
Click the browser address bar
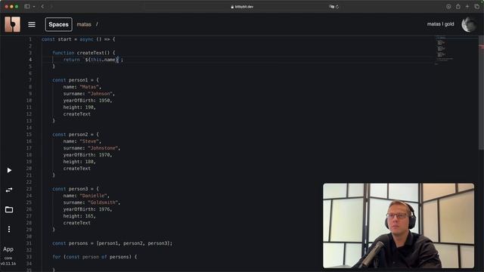coord(242,7)
